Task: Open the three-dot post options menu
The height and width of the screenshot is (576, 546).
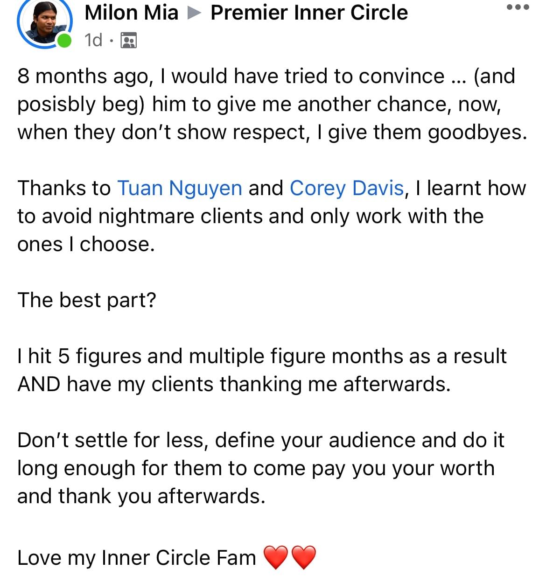Action: coord(518,7)
